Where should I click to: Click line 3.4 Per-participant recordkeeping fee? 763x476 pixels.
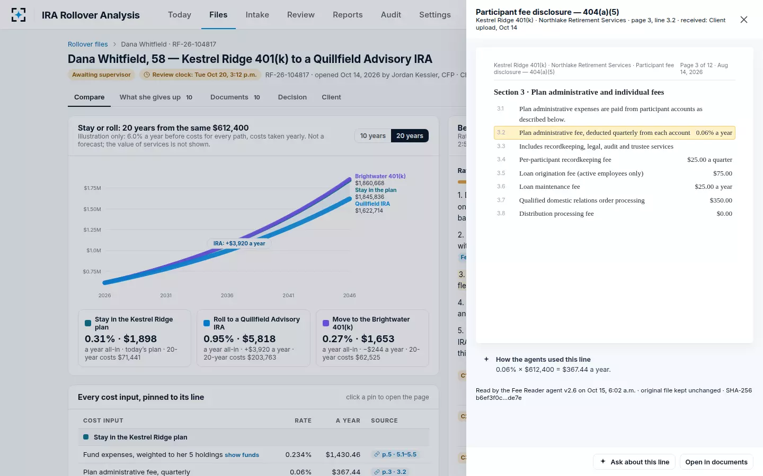615,160
